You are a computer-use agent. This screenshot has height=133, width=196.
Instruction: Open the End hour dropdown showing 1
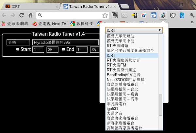pos(82,49)
